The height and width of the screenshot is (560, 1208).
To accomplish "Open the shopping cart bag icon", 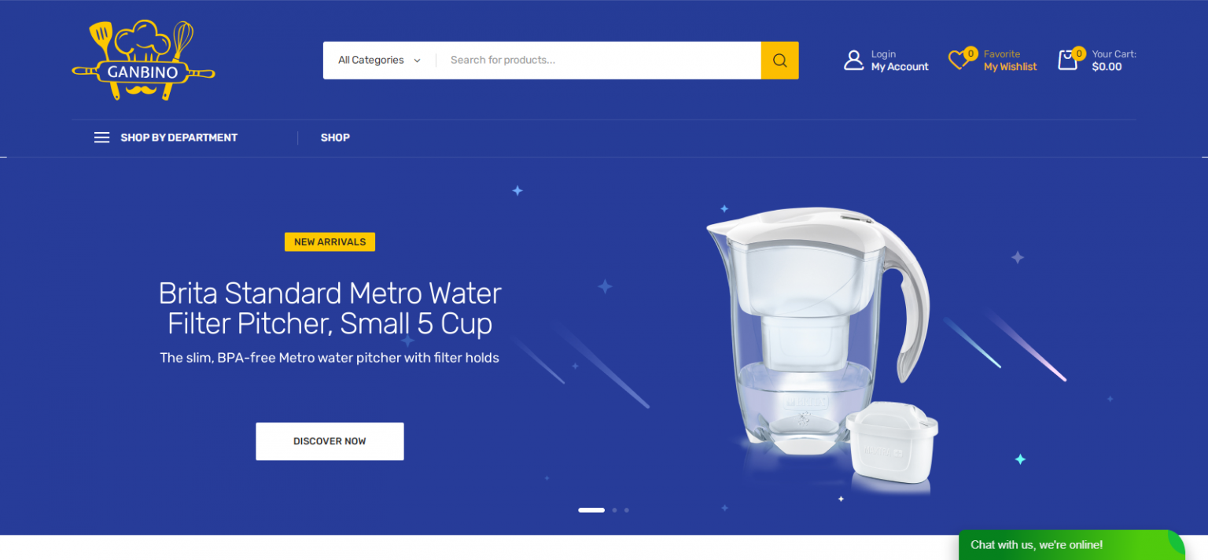I will tap(1067, 61).
